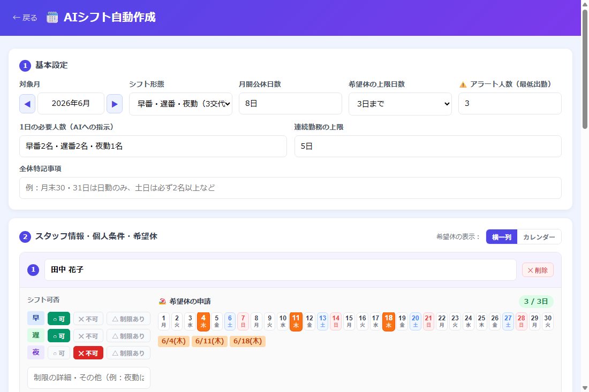
Task: Deselect highlighted day 11 木
Action: [296, 321]
